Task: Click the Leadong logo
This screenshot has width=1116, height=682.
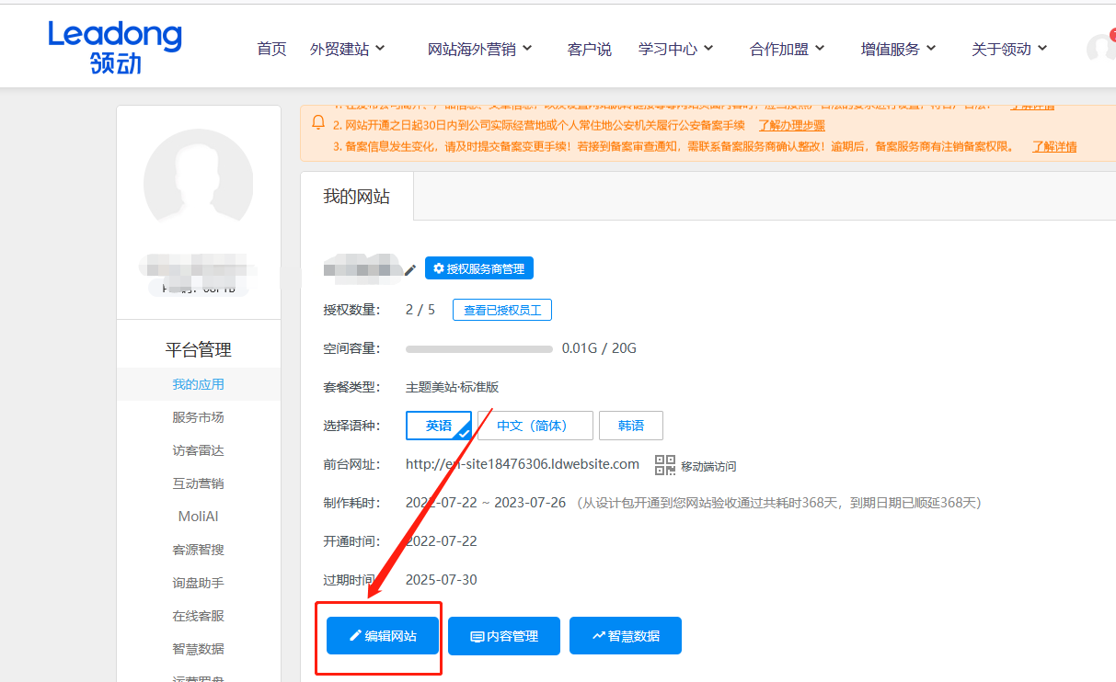Action: coord(115,46)
